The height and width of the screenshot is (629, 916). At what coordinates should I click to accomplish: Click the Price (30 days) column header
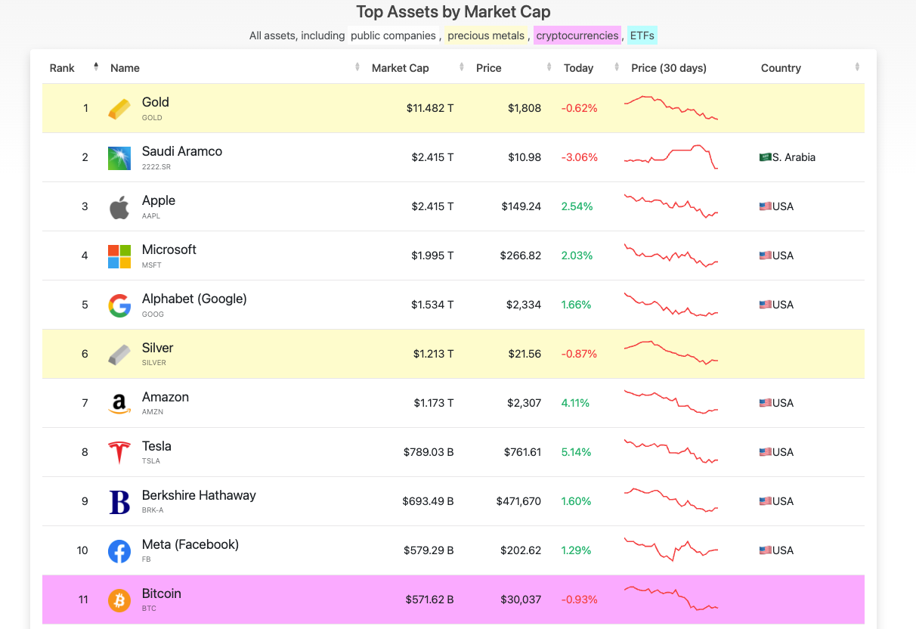coord(669,68)
